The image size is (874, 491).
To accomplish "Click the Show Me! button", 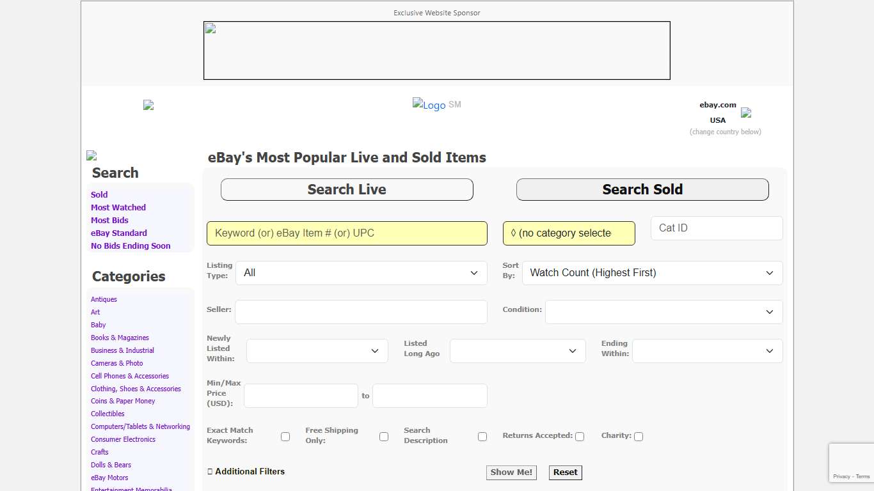I will coord(511,472).
